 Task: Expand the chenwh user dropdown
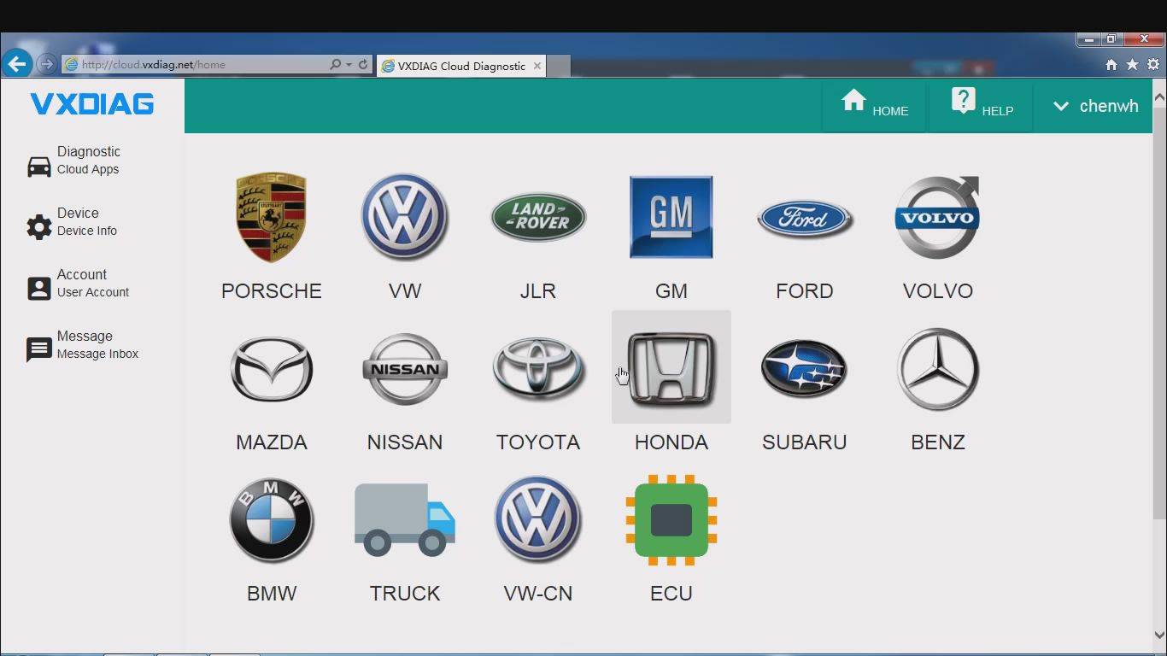tap(1095, 106)
